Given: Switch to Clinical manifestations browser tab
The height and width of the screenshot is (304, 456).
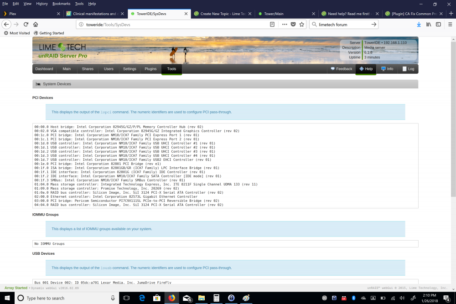Looking at the screenshot, I should tap(95, 14).
